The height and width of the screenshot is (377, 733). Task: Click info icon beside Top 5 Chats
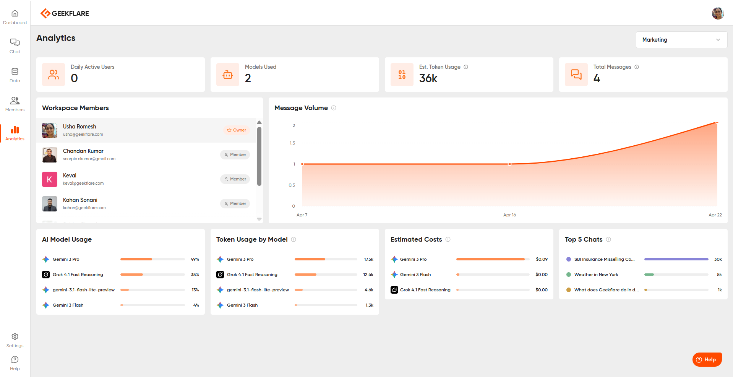[608, 239]
